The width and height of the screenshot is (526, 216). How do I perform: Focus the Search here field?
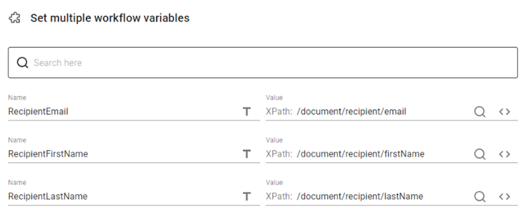(263, 63)
